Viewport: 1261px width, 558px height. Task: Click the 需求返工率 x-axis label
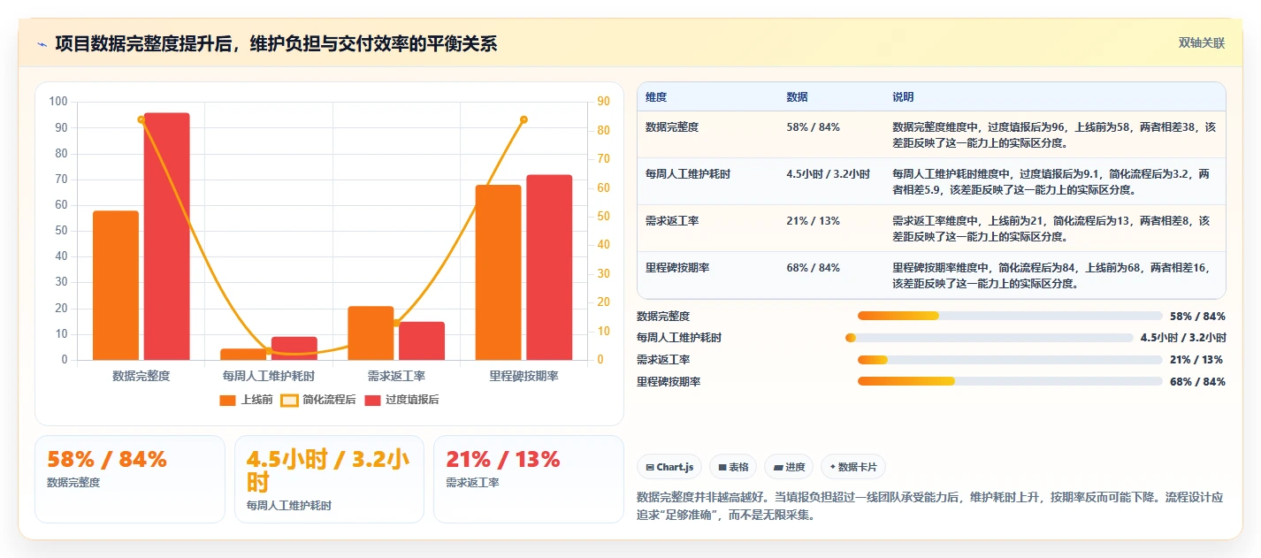tap(396, 376)
